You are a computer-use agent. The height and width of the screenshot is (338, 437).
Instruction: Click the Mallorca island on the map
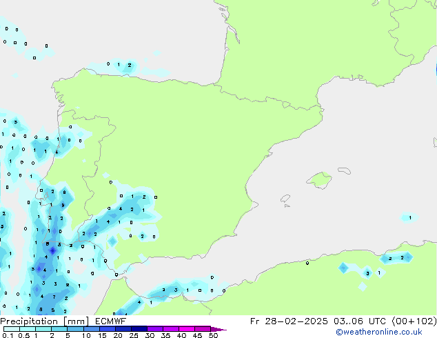pos(319,180)
